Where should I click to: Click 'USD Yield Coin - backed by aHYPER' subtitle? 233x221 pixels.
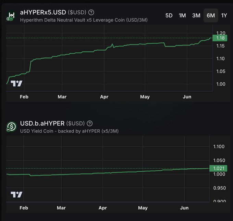click(69, 131)
